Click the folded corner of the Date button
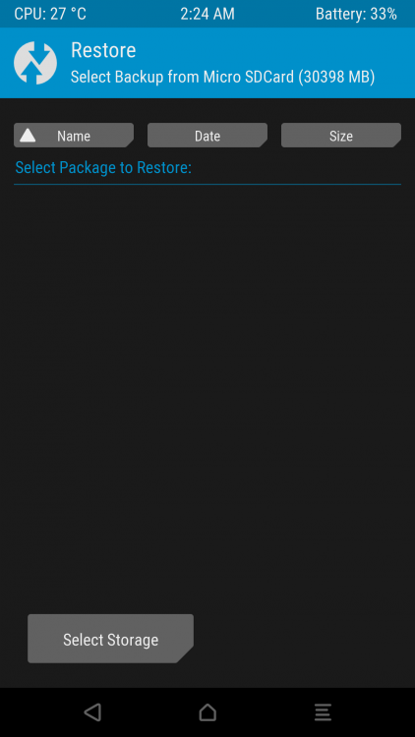Screen dimensions: 415x737 point(264,143)
